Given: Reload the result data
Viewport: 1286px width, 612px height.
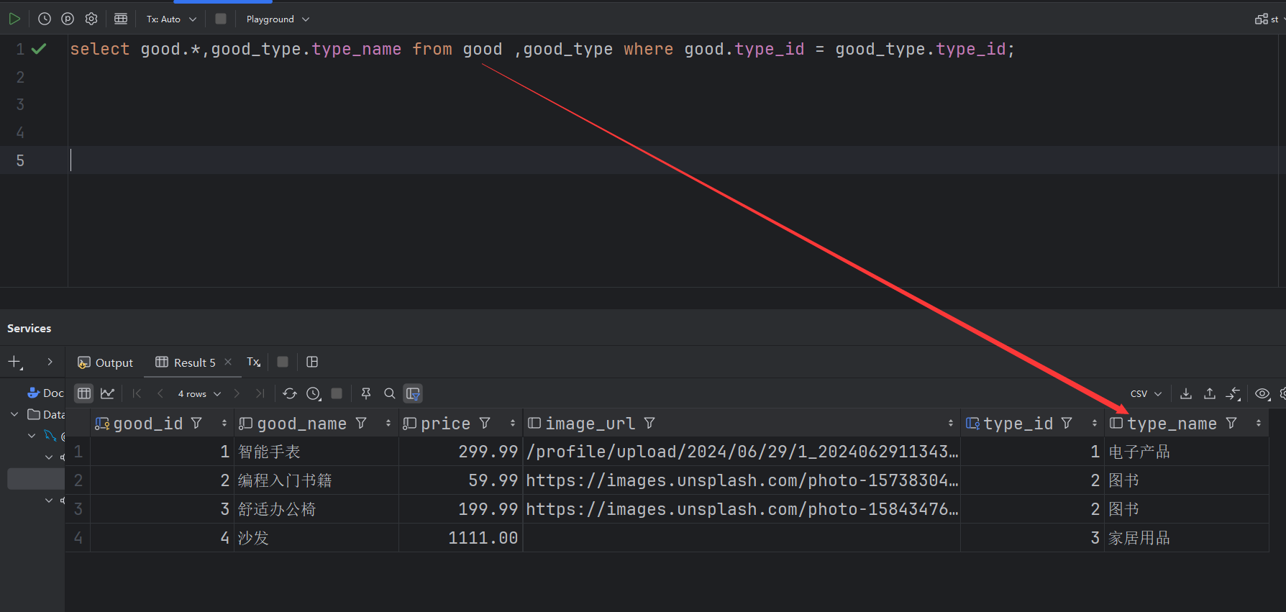Looking at the screenshot, I should (290, 393).
